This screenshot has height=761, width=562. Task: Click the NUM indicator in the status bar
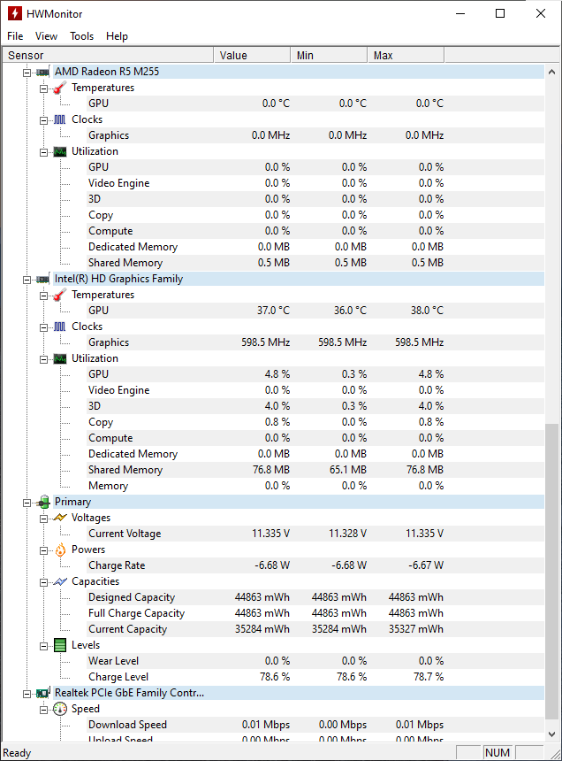pyautogui.click(x=497, y=752)
